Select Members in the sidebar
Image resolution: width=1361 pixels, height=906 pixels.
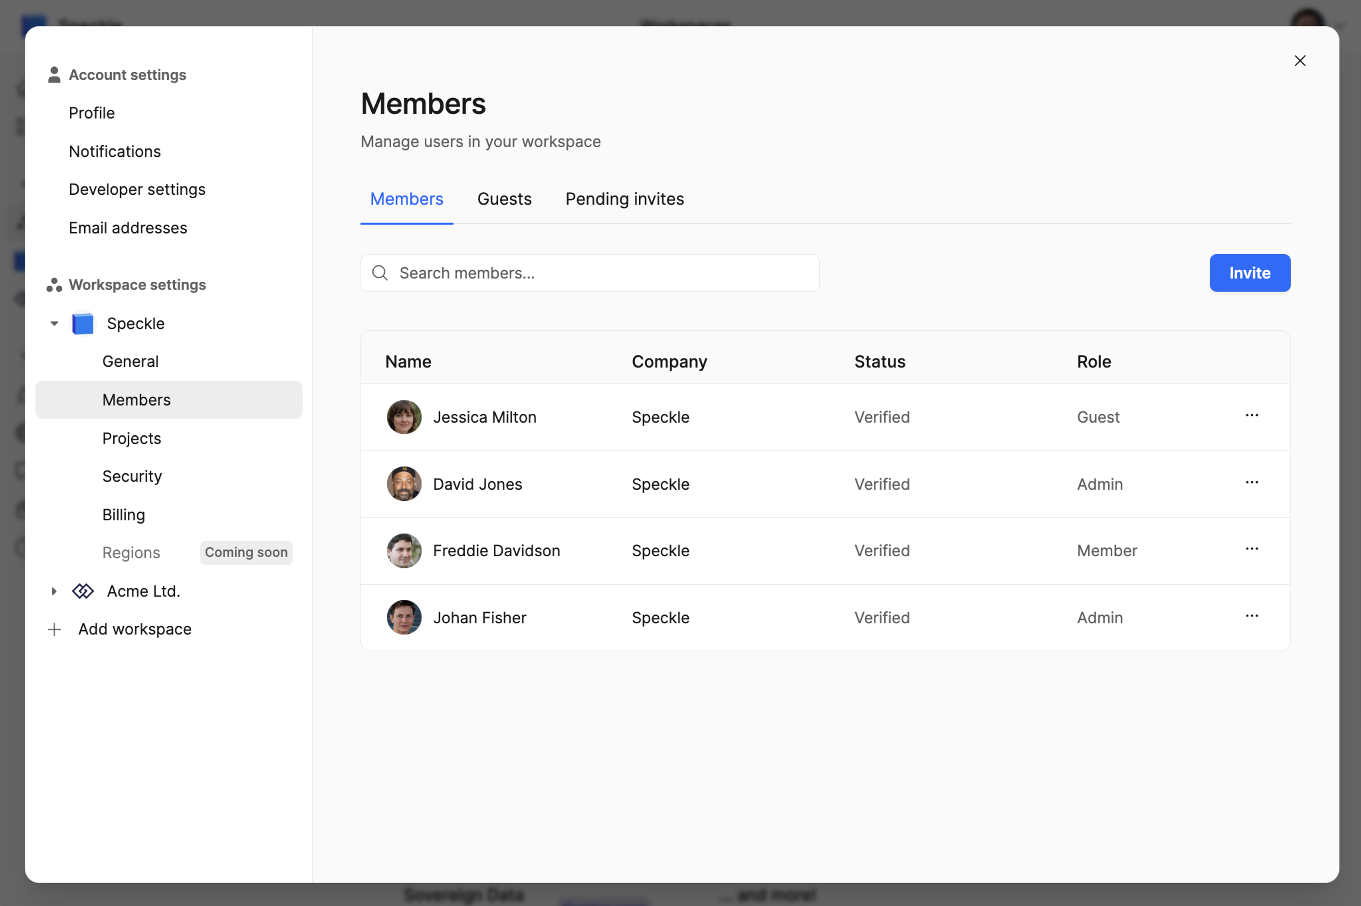click(169, 400)
